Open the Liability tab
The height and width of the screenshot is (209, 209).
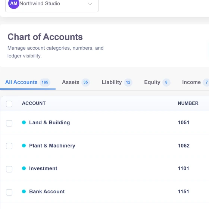point(117,82)
